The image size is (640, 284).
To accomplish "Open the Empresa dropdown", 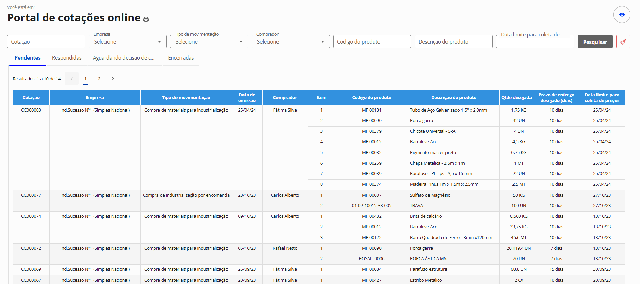I will (128, 41).
